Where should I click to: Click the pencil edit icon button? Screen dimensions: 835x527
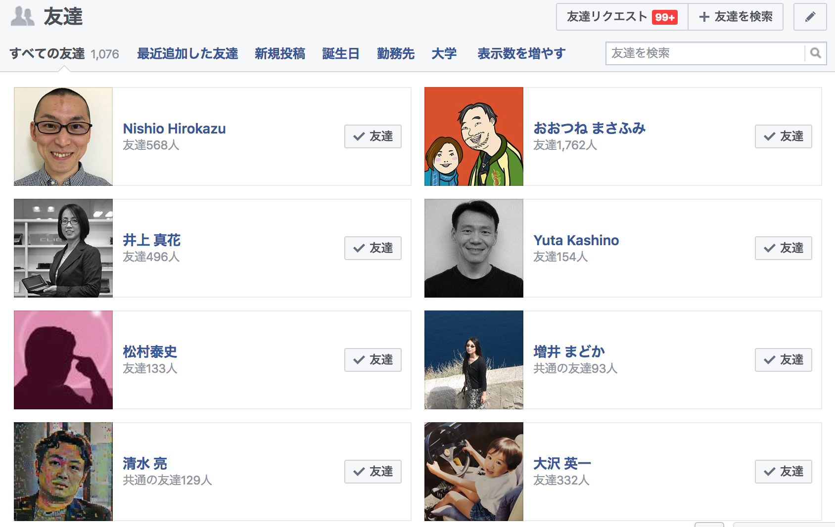tap(810, 17)
